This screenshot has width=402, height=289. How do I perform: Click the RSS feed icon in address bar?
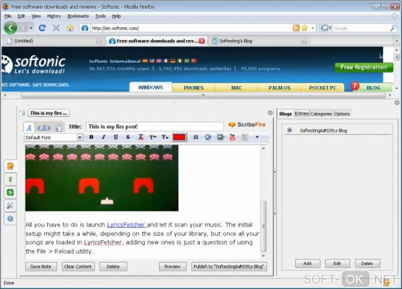[x=296, y=28]
